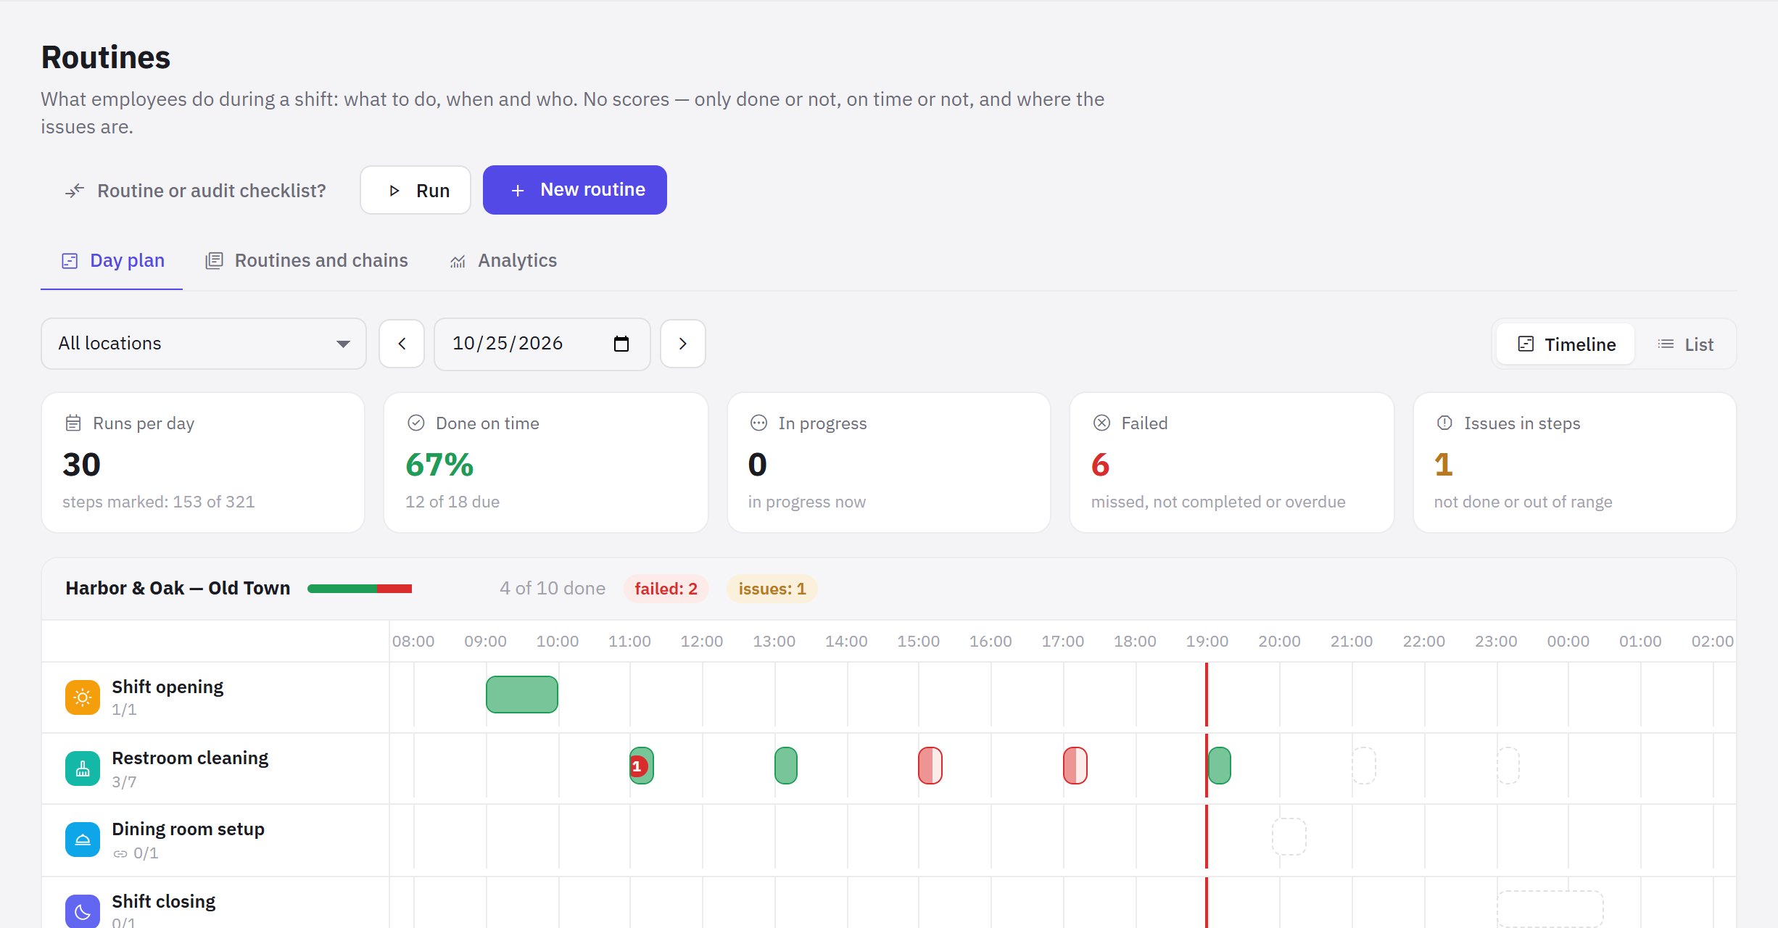Click the dashed Dining room setup slot
Image resolution: width=1778 pixels, height=928 pixels.
click(1289, 837)
